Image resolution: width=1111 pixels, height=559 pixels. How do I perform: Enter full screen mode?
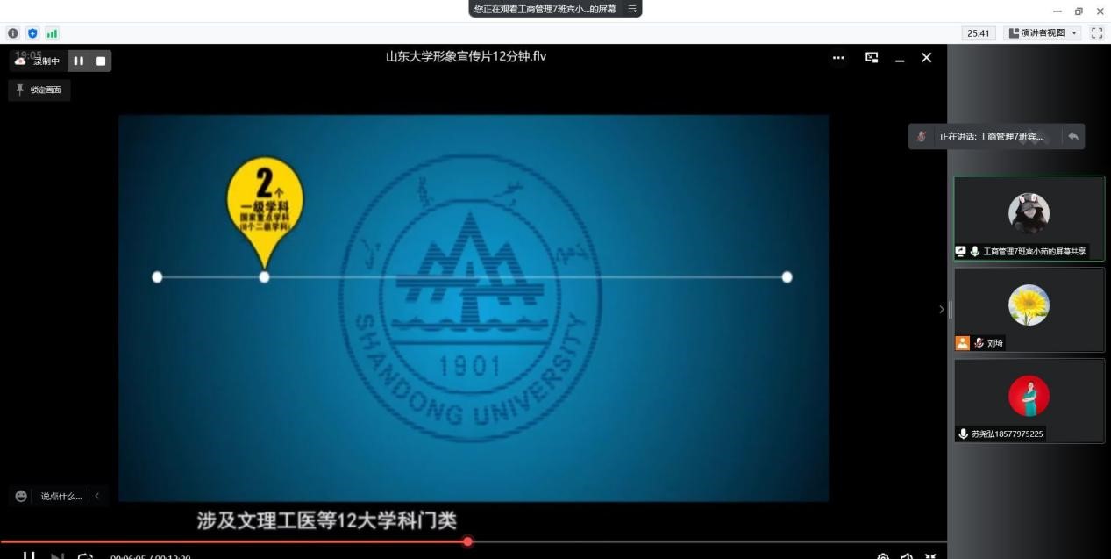pyautogui.click(x=1096, y=33)
